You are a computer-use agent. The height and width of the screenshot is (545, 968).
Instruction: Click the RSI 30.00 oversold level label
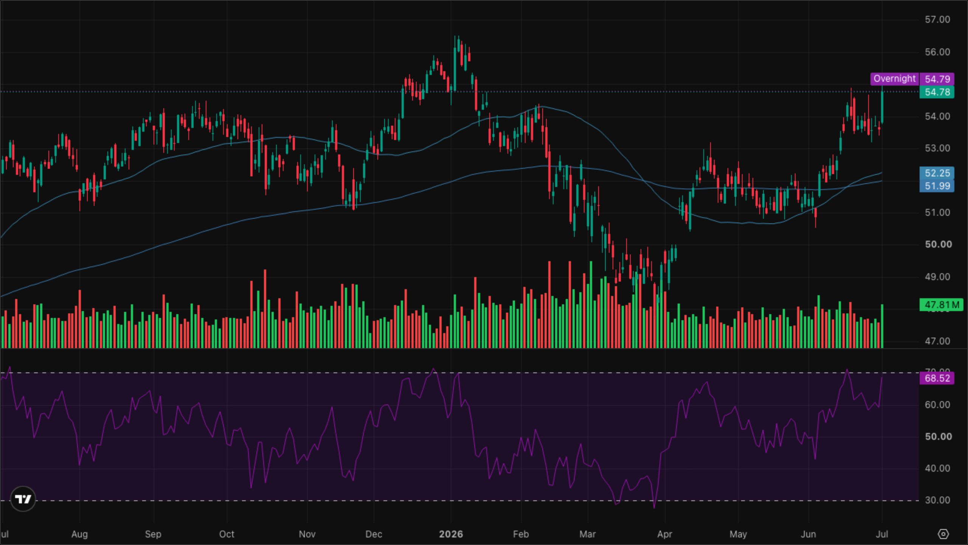point(937,500)
